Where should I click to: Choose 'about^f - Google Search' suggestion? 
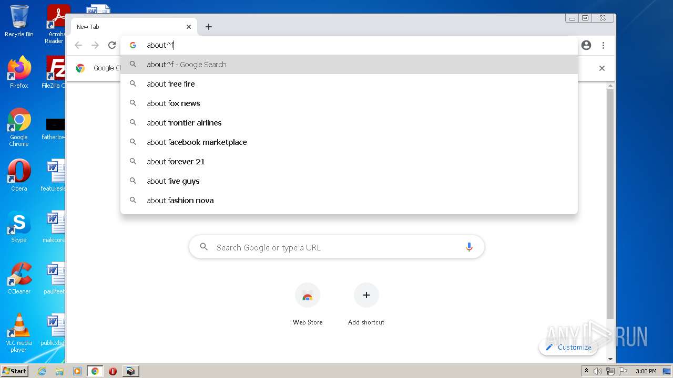[349, 65]
